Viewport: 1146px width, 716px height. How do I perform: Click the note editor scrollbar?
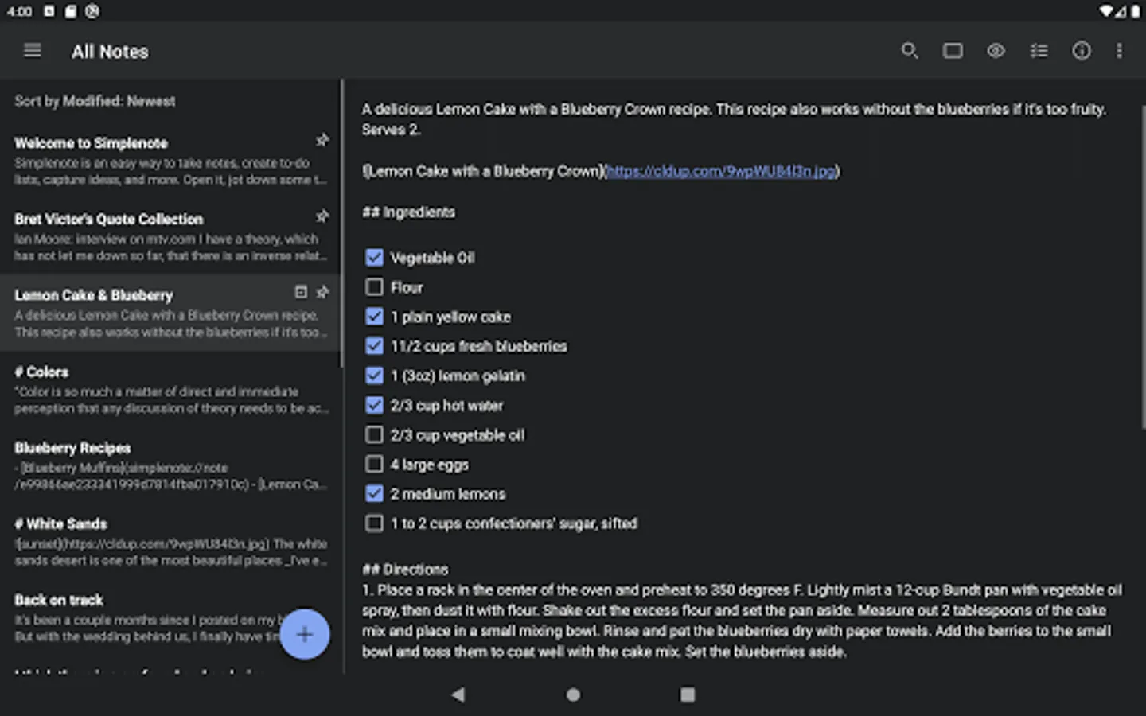pyautogui.click(x=1143, y=267)
